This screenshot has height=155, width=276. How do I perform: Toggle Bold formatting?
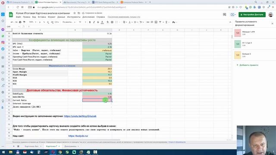tap(90, 22)
